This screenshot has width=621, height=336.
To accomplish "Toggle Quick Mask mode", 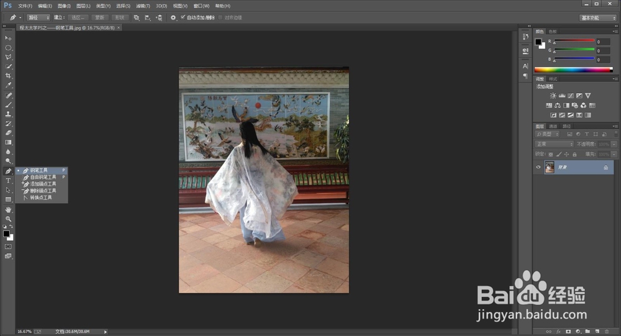I will (x=8, y=247).
